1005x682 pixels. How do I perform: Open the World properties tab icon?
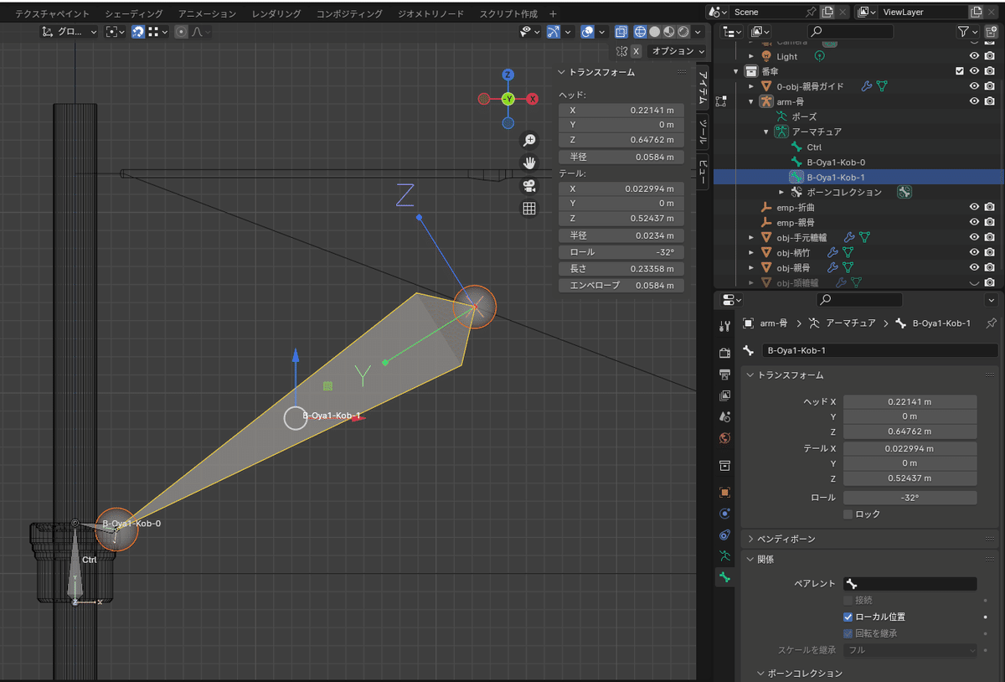pyautogui.click(x=725, y=438)
